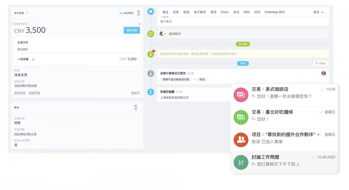Click the yellow no-planned-activities notice
The height and width of the screenshot is (190, 349).
click(243, 54)
